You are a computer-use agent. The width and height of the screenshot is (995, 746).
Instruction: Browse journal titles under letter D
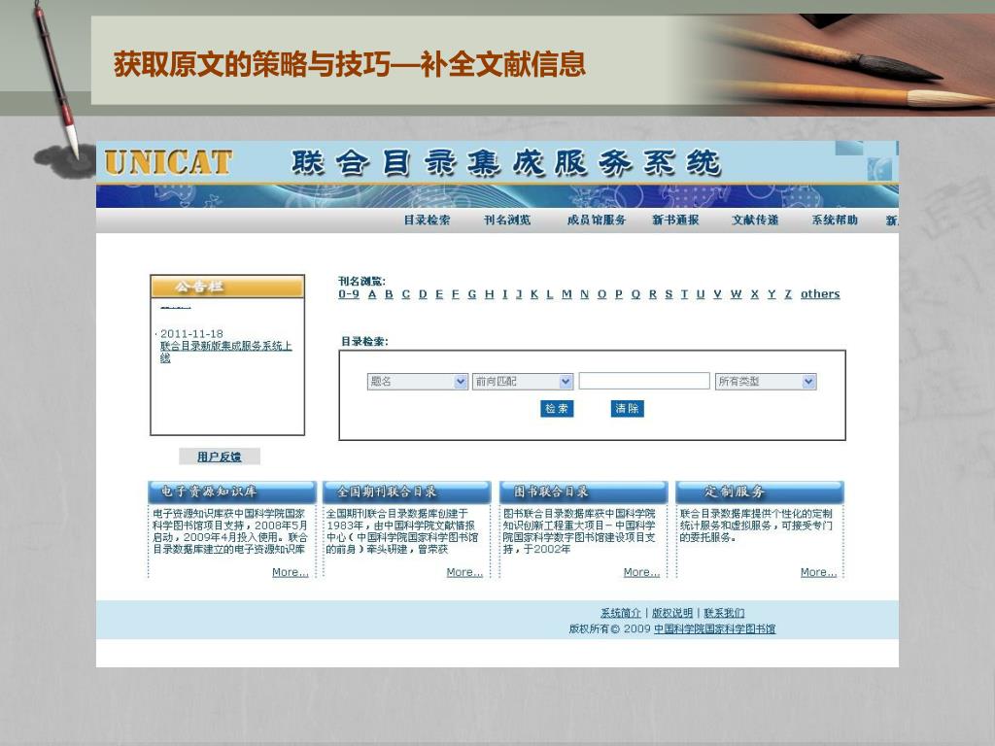pos(423,294)
